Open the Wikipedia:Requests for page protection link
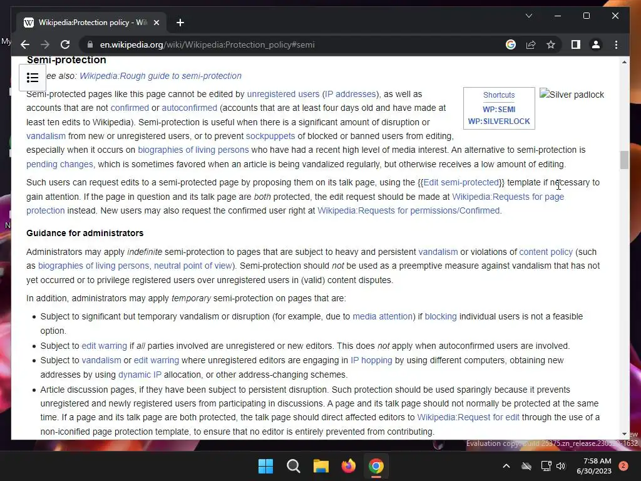641x481 pixels. [x=508, y=197]
